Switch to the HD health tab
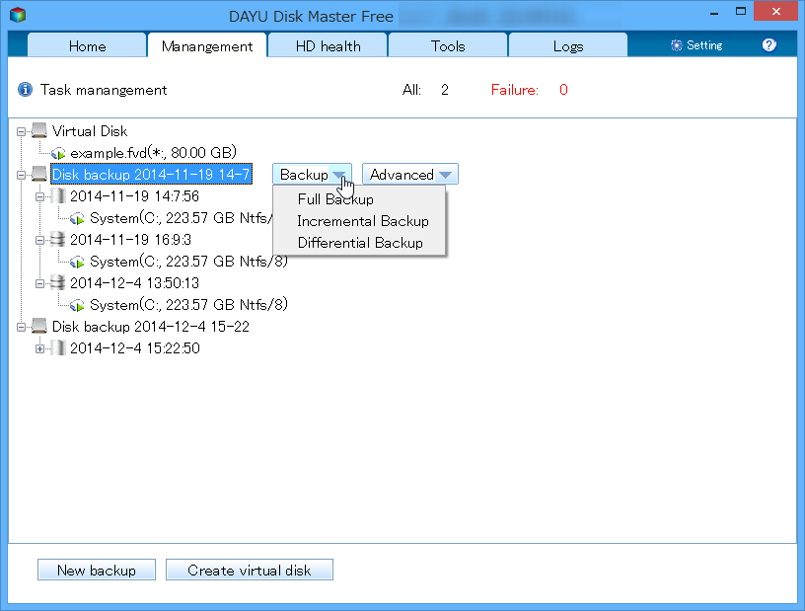This screenshot has width=805, height=611. tap(328, 45)
